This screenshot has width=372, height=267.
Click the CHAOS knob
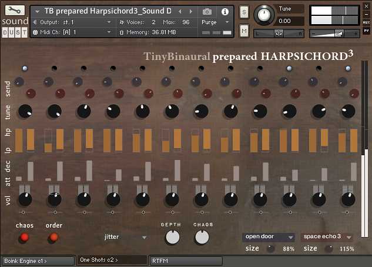click(x=202, y=237)
